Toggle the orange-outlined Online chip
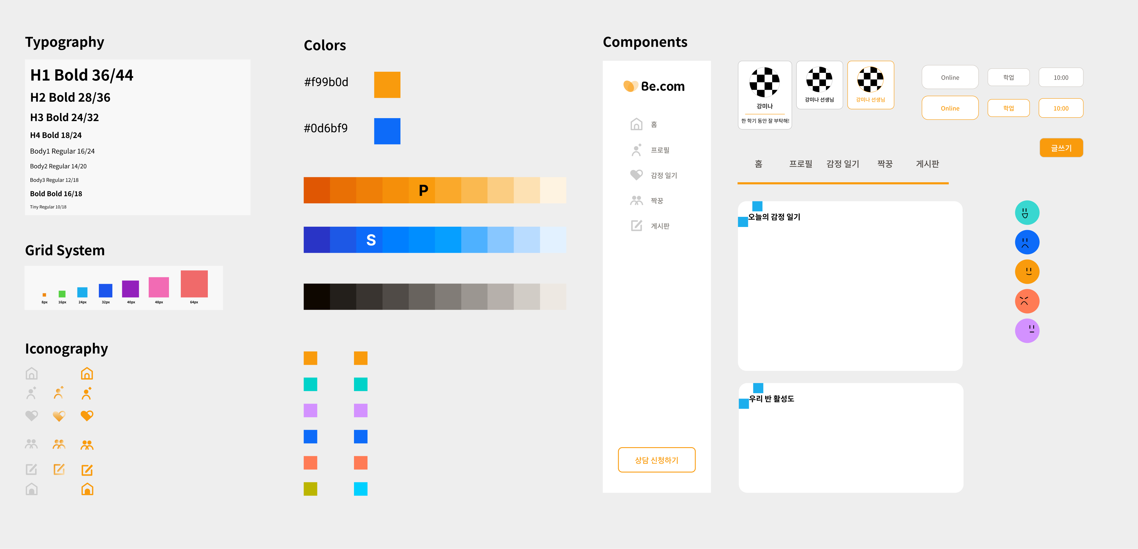1138x549 pixels. (x=950, y=108)
